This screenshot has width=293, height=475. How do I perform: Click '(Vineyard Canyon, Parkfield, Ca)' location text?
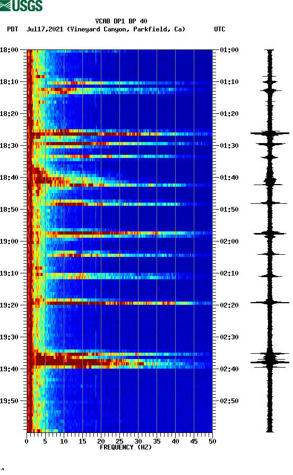126,29
